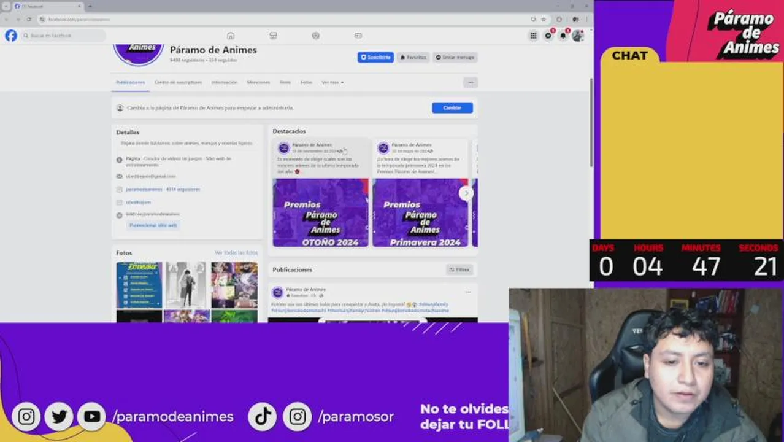The image size is (784, 442).
Task: Open the linktr.ee link in Detalles
Action: [152, 214]
